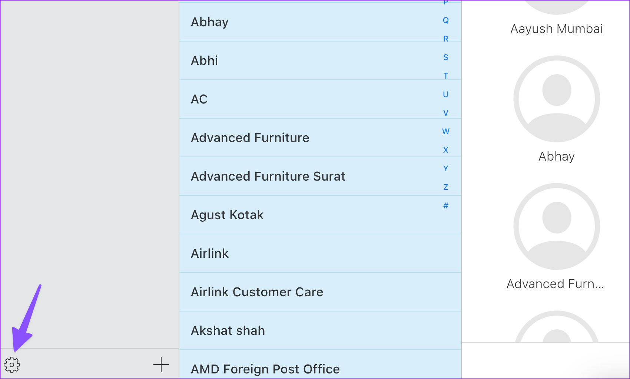The image size is (630, 379).
Task: Open the Advanced Furn... avatar card
Action: [557, 227]
